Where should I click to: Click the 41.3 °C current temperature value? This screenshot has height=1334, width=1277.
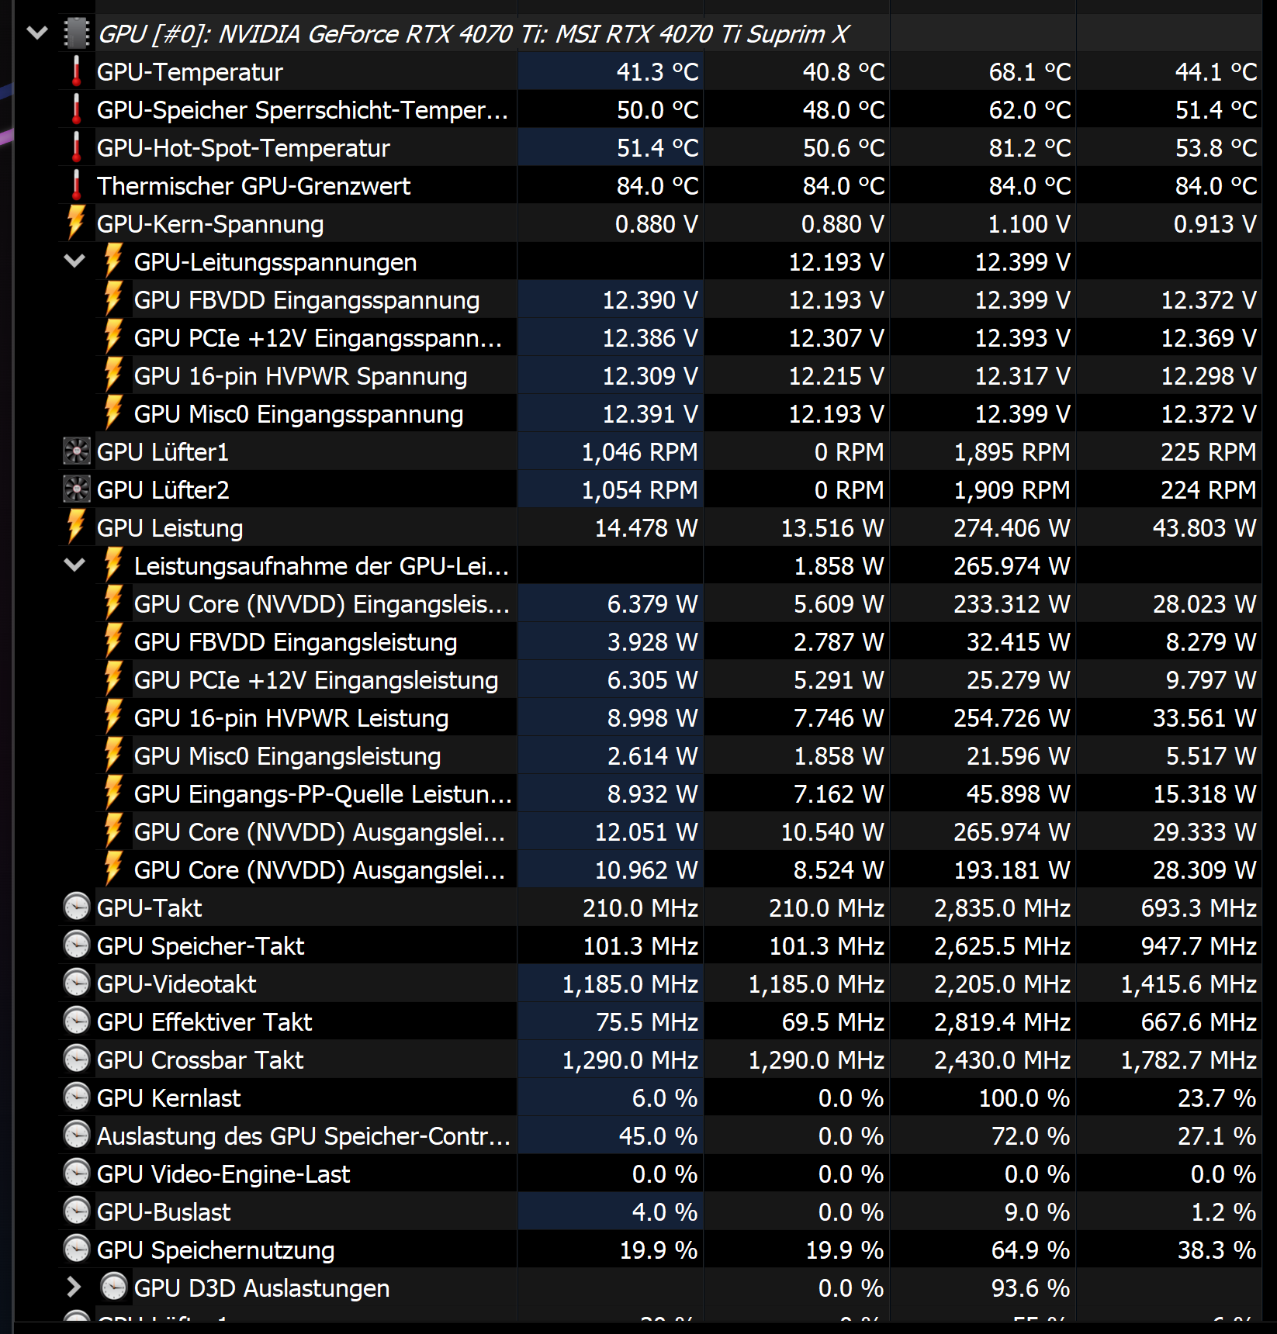[x=656, y=72]
